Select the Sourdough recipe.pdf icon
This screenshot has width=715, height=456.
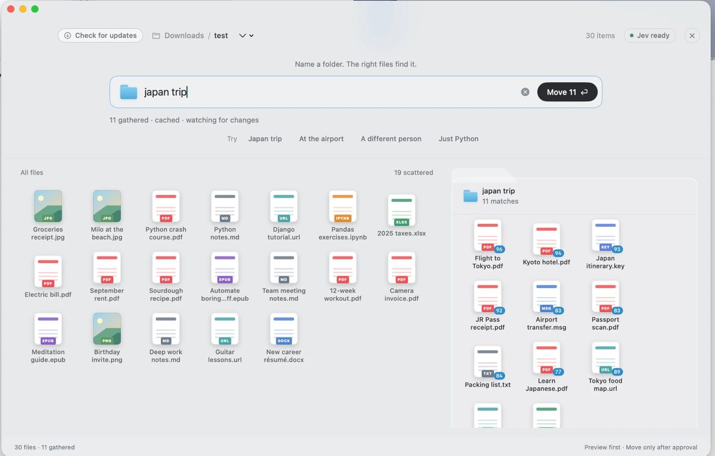(166, 267)
